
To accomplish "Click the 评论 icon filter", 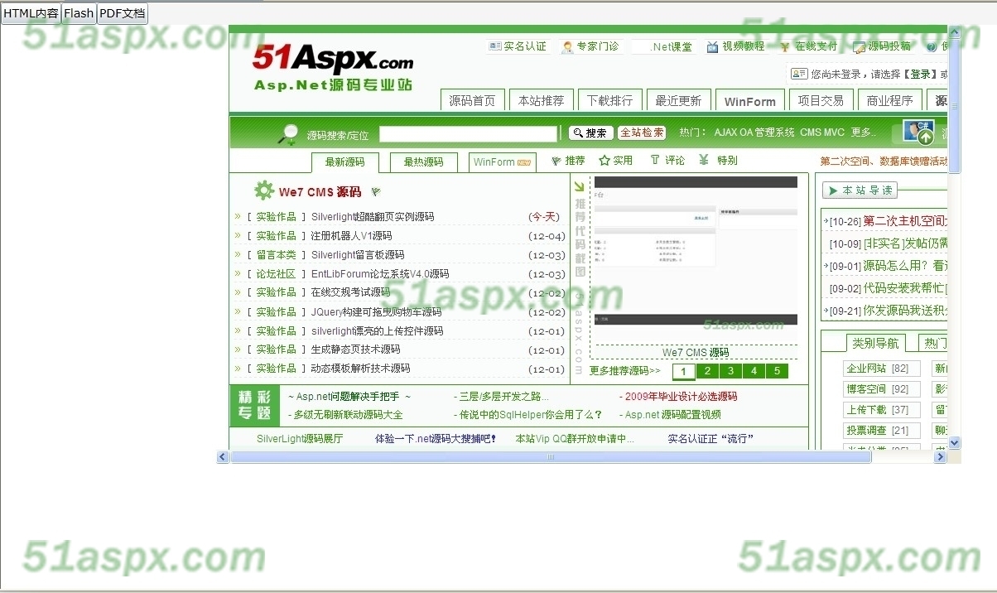I will pos(655,160).
